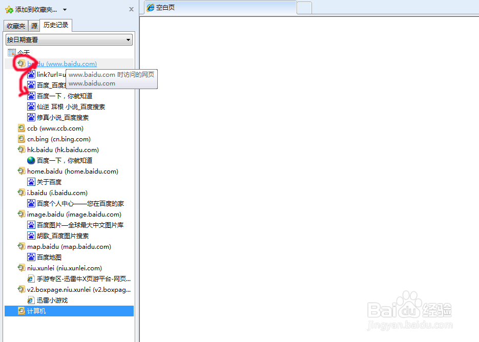Open the link?url= history entry

(51, 75)
